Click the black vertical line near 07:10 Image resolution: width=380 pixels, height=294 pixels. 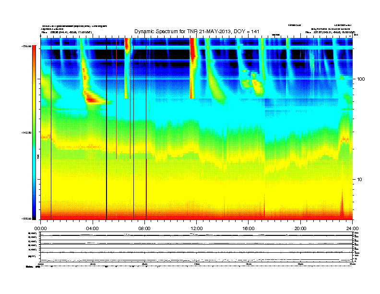point(133,129)
